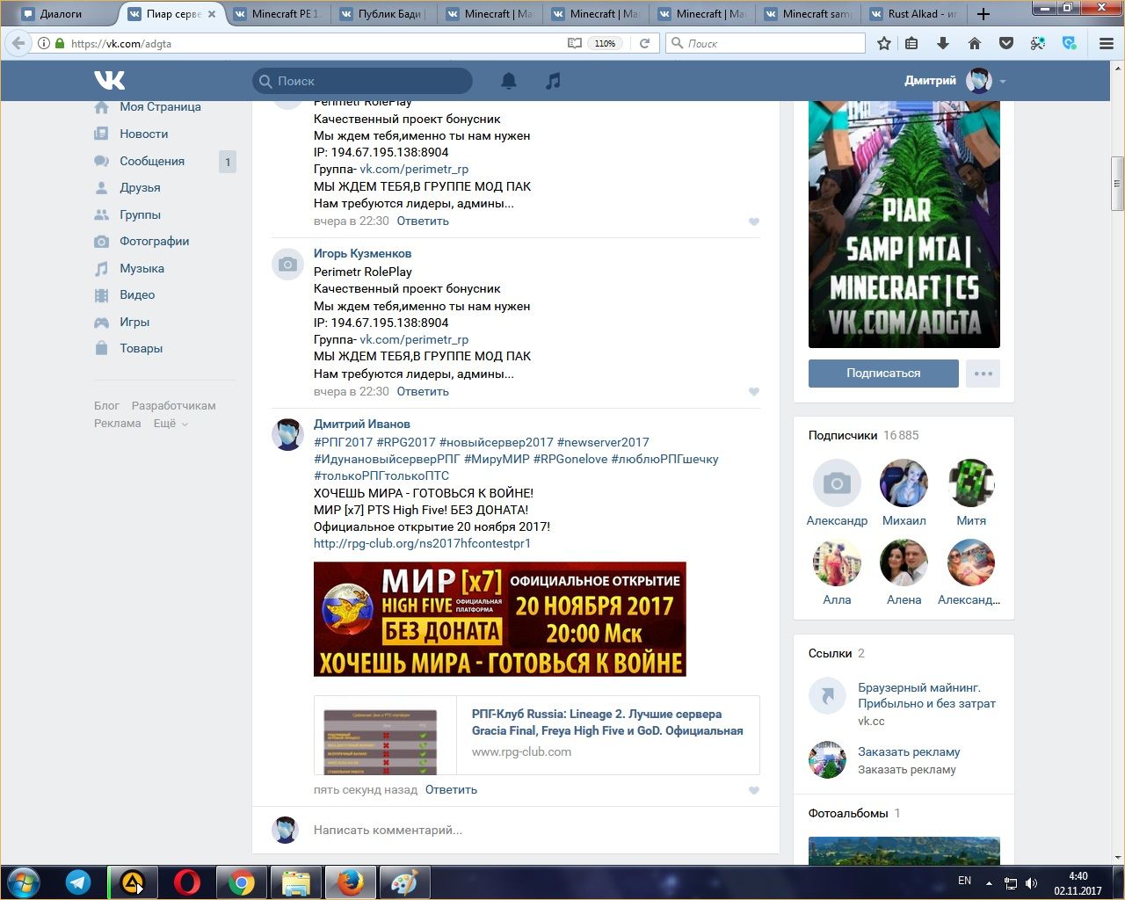This screenshot has height=900, width=1125.
Task: Open the rpg-club.org/ns2017hfcontestpr1 link
Action: (422, 544)
